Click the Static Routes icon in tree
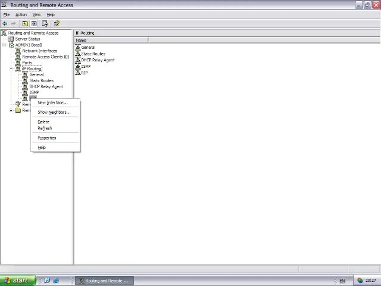Image resolution: width=381 pixels, height=286 pixels. tap(25, 80)
